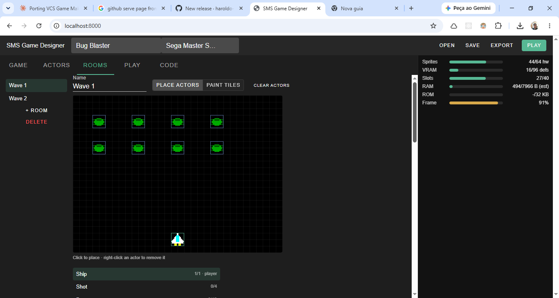
Task: Switch to github serve page tab
Action: tap(132, 8)
